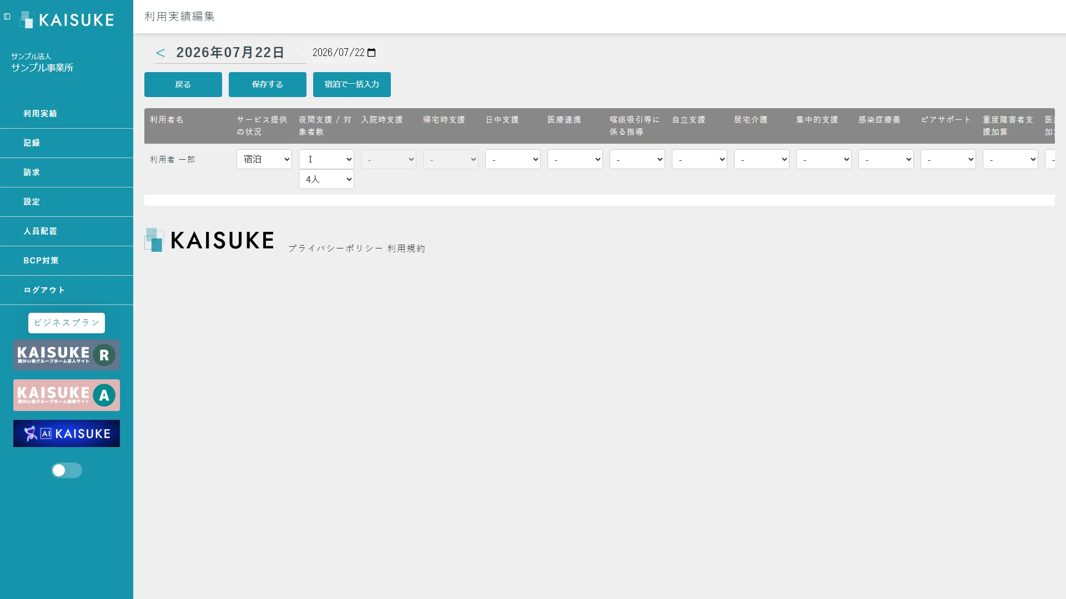Go to previous day with left arrow

coord(160,53)
